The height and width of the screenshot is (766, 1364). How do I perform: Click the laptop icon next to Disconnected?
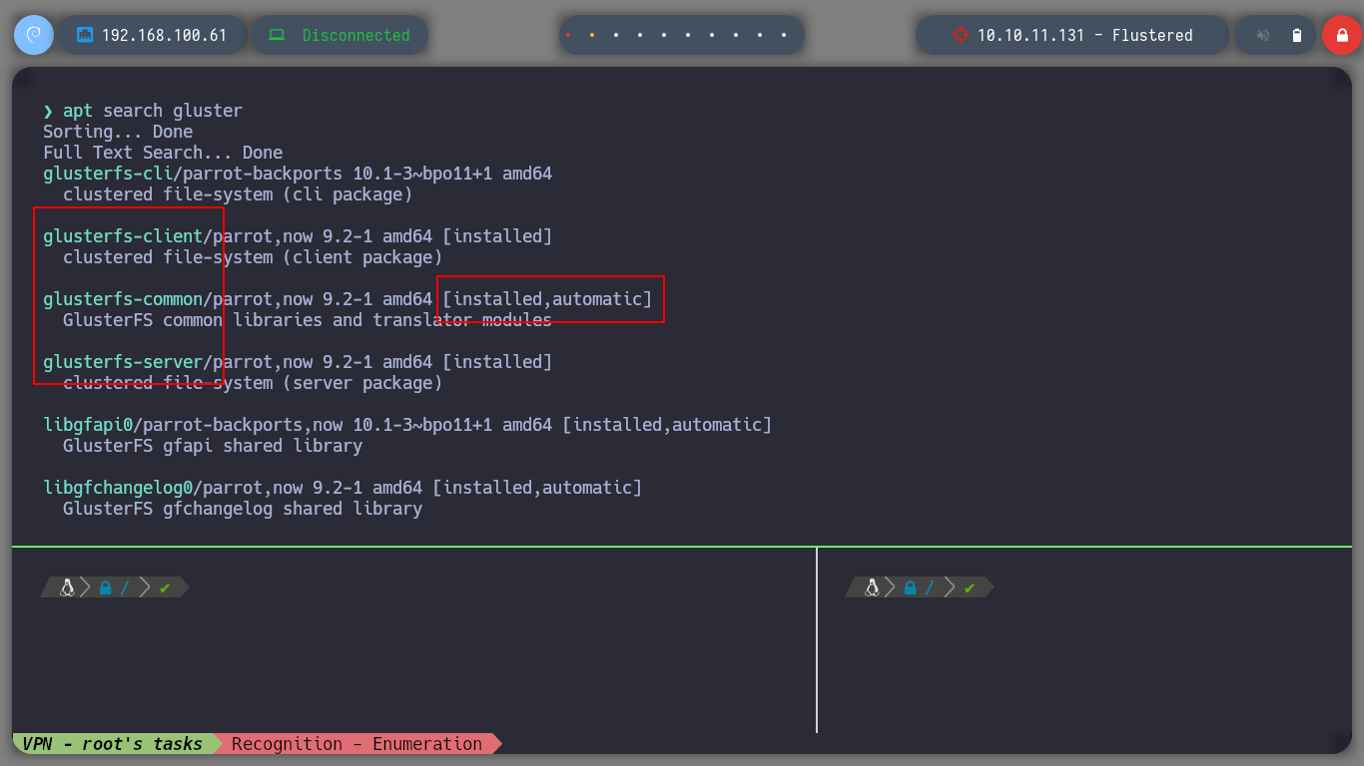click(277, 35)
